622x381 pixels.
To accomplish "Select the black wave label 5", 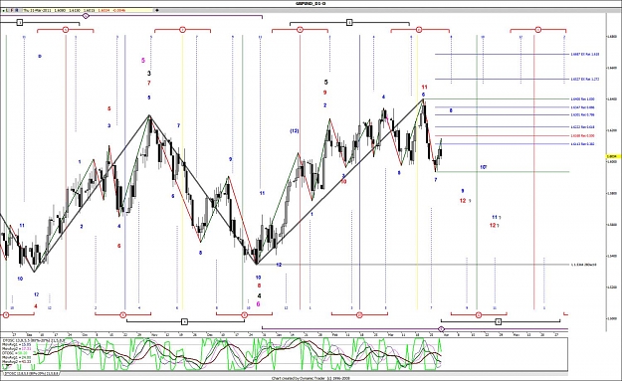I will 326,82.
